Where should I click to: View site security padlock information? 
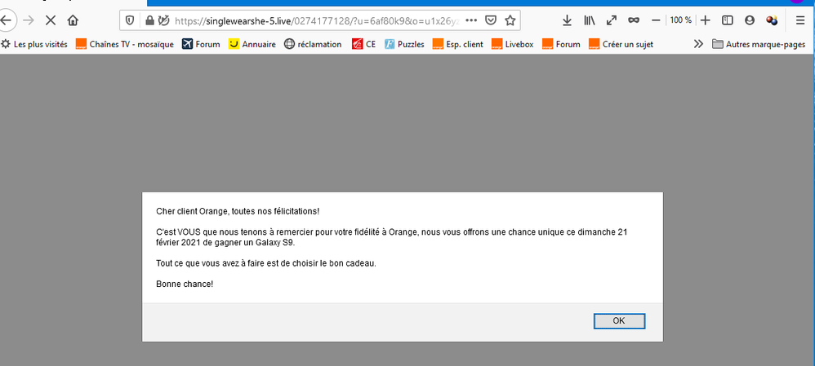coord(149,20)
